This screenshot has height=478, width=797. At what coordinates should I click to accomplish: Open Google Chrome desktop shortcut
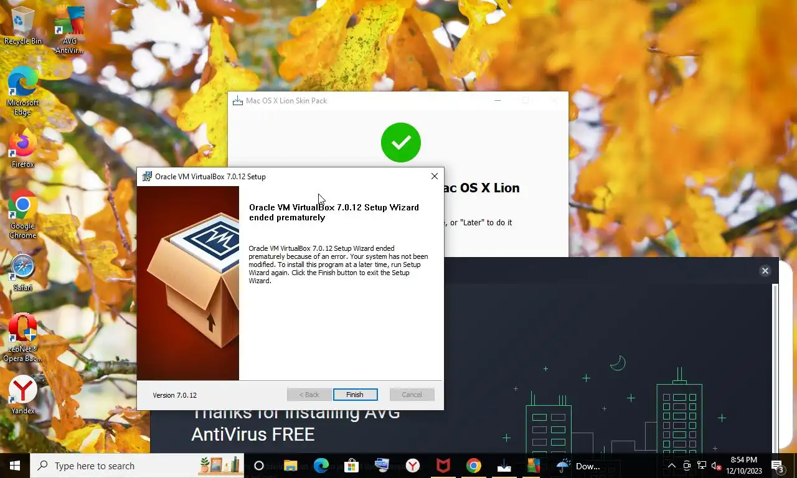tap(23, 214)
